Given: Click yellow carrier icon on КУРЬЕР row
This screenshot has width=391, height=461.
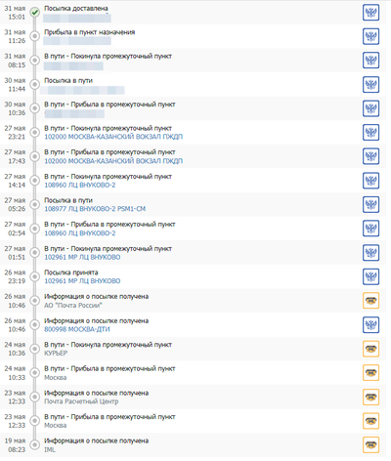Looking at the screenshot, I should click(370, 349).
